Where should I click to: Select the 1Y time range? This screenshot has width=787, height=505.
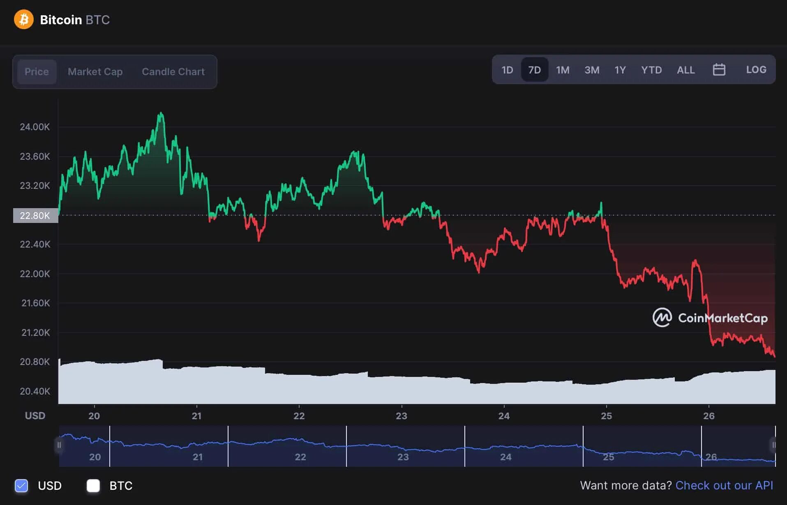[620, 70]
